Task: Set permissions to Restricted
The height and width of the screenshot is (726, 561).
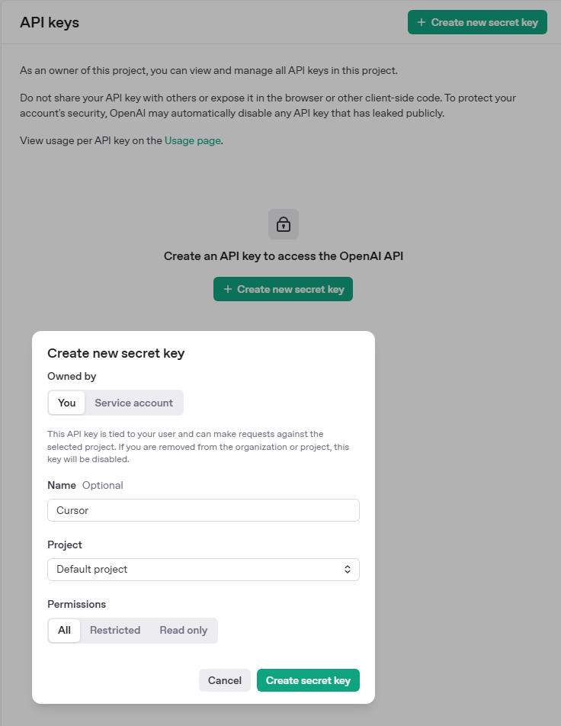Action: tap(115, 630)
